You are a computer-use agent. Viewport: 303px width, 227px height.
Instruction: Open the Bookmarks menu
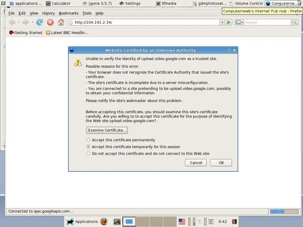(69, 13)
